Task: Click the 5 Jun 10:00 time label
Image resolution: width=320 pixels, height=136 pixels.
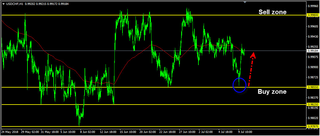Action: 69,132
